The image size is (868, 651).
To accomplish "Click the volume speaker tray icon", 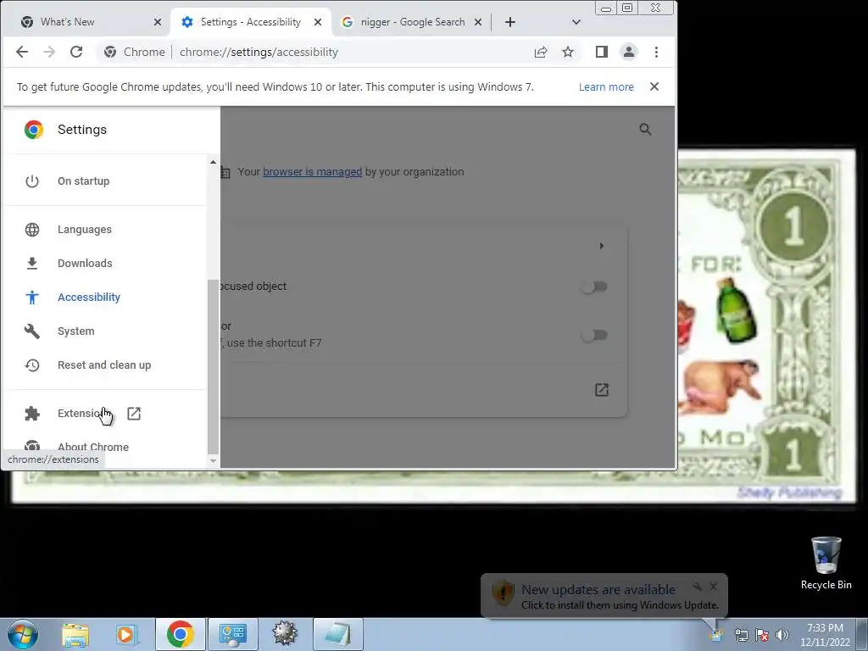I will 782,635.
